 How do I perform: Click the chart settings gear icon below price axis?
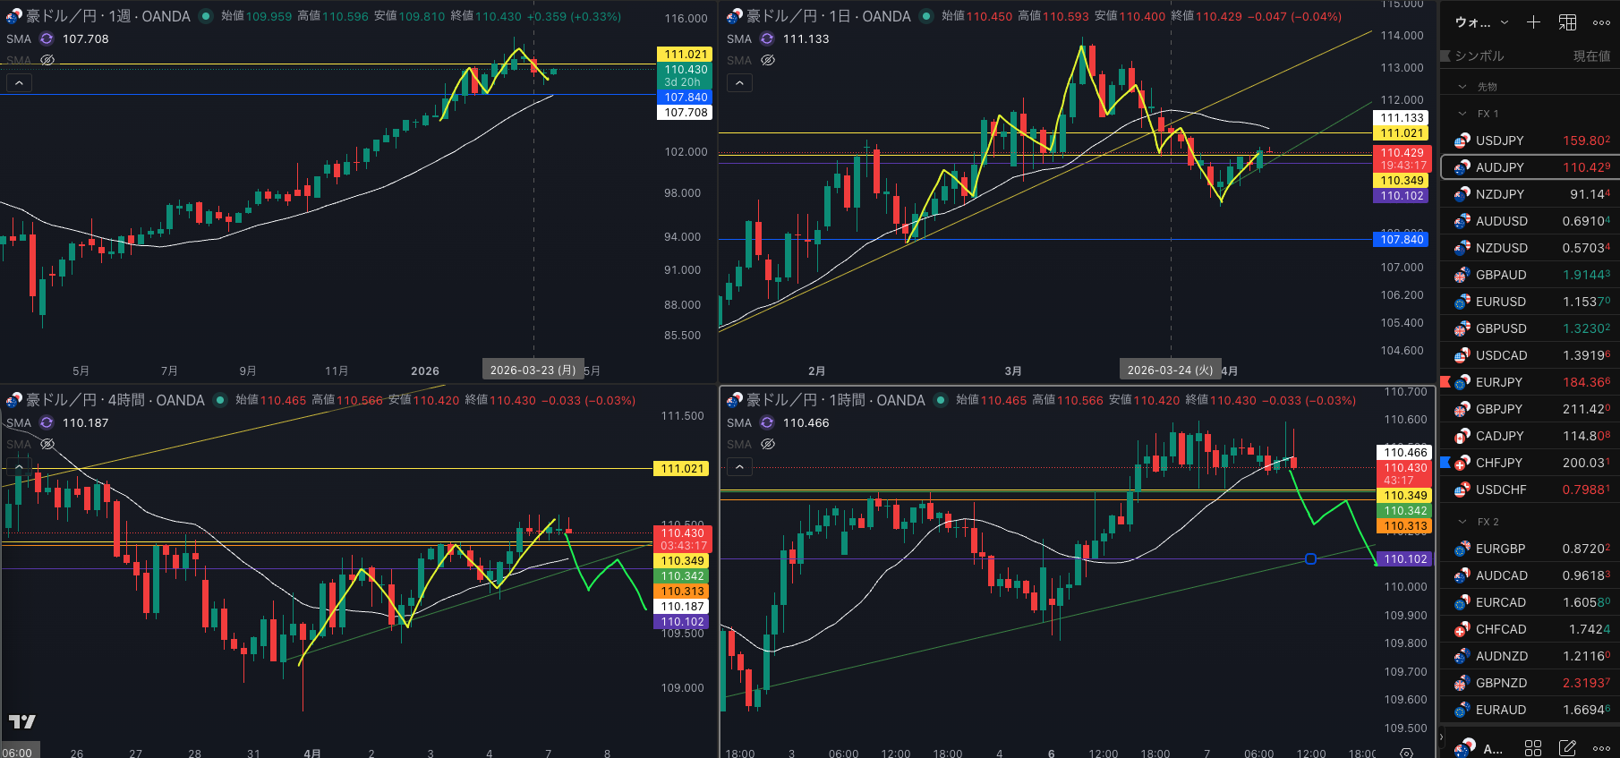coord(1406,753)
